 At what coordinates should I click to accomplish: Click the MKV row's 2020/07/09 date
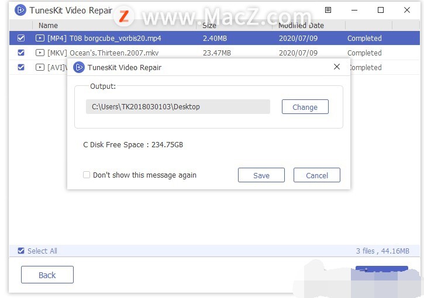(298, 53)
